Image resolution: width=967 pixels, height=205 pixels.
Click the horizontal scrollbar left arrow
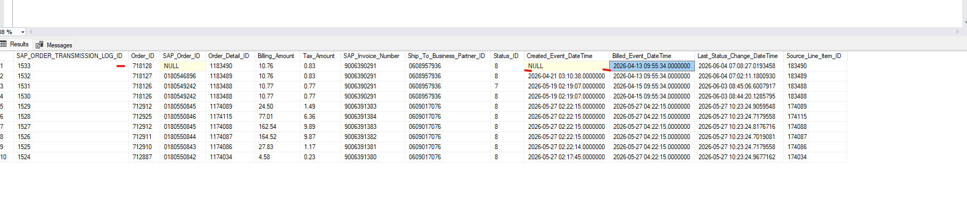pos(31,32)
